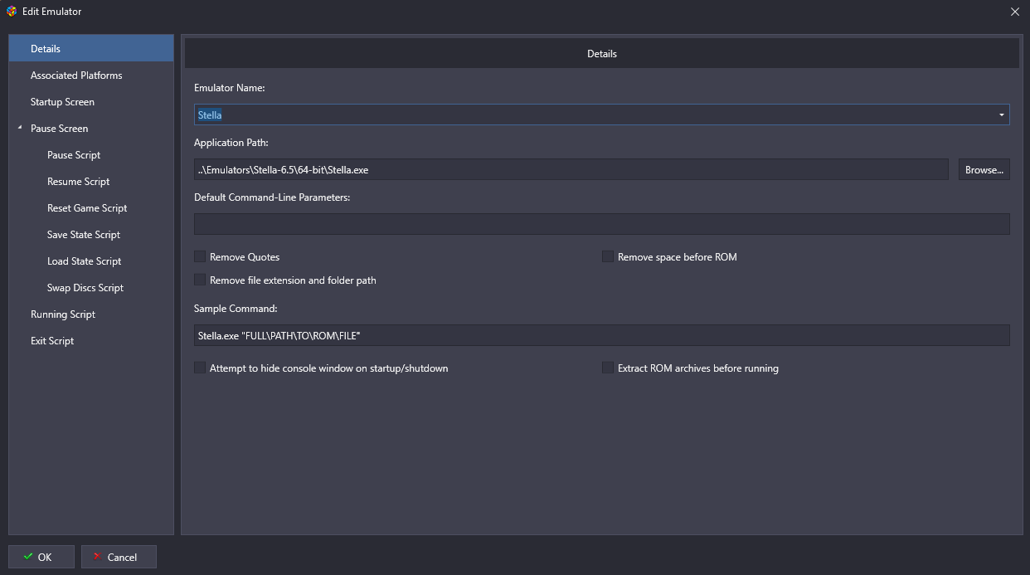Select Save State Script entry
The image size is (1030, 575).
[84, 235]
